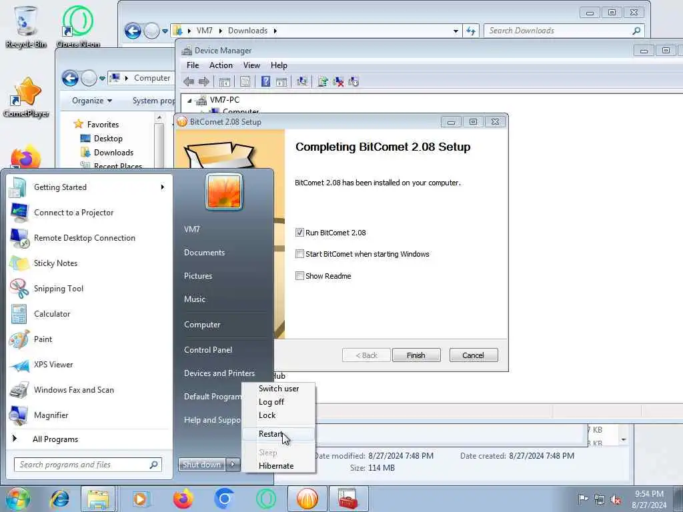Image resolution: width=683 pixels, height=512 pixels.
Task: Click Action Center flag in system tray
Action: click(x=582, y=499)
